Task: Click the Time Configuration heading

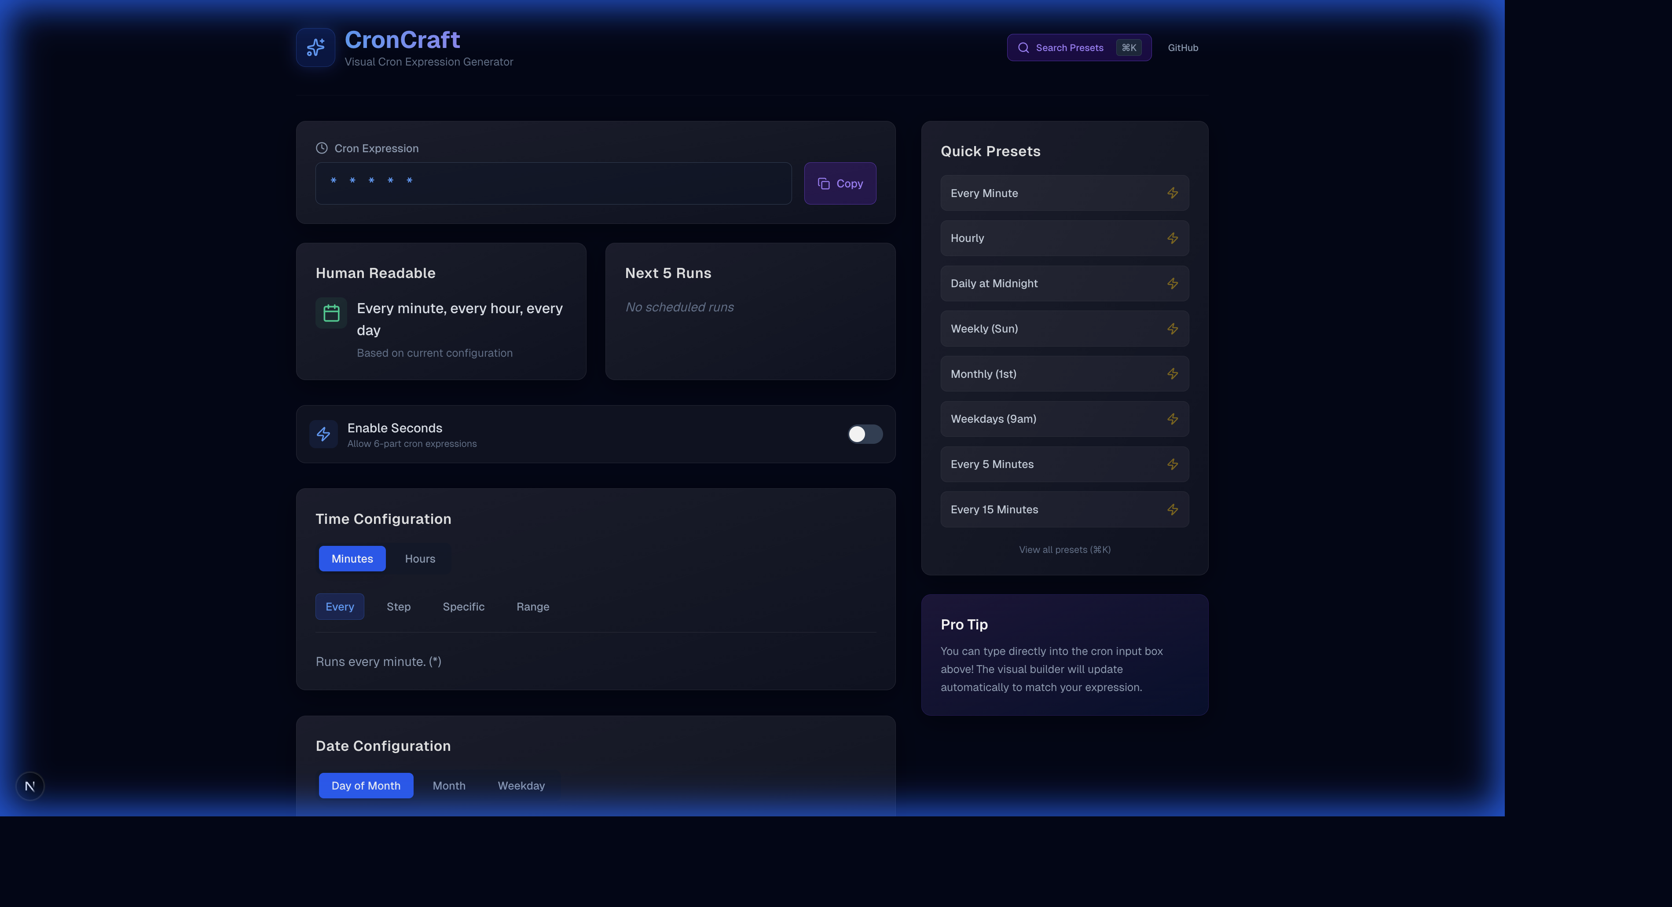Action: click(384, 519)
